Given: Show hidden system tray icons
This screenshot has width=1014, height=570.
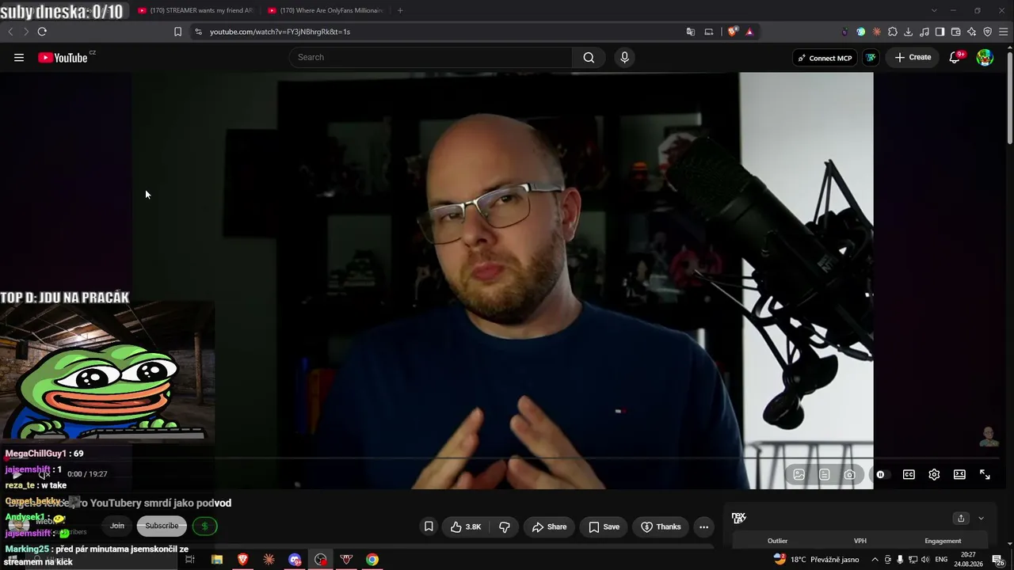Looking at the screenshot, I should (x=876, y=560).
